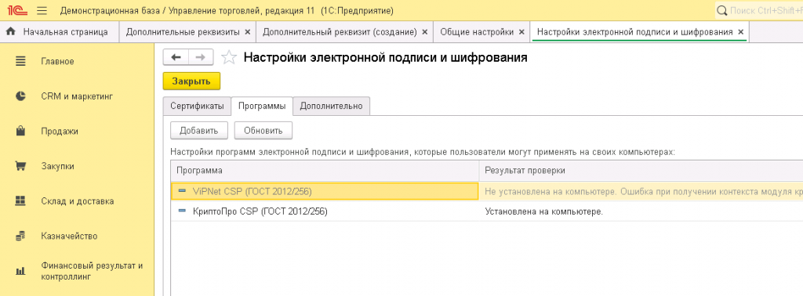
Task: Go forward with the right arrow button
Action: pyautogui.click(x=201, y=57)
